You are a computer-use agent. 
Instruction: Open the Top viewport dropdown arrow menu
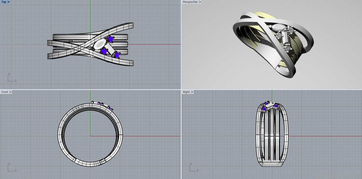[9, 2]
